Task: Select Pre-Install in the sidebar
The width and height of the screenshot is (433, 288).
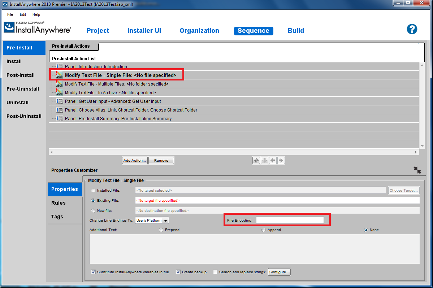Action: [24, 48]
